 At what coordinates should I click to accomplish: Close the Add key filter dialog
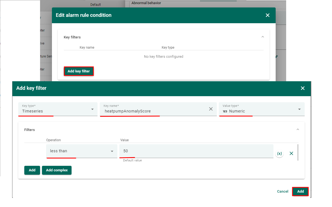point(303,88)
